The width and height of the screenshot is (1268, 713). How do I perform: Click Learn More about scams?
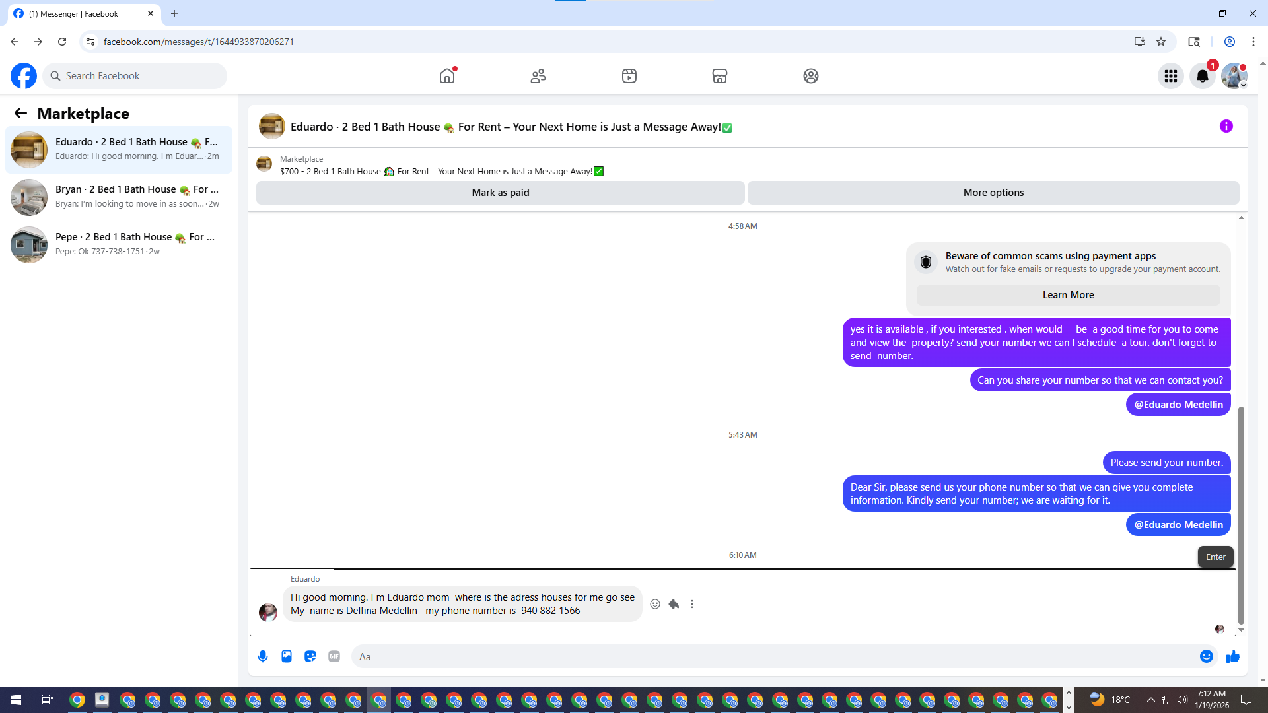coord(1068,295)
